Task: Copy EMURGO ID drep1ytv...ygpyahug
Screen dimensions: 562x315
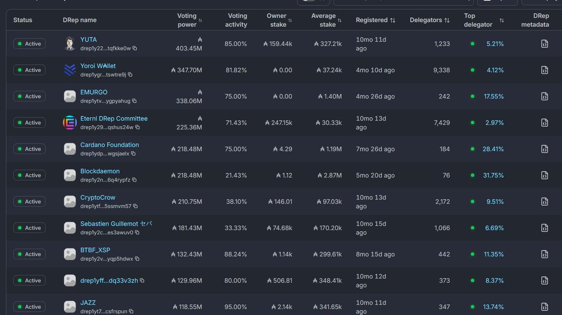Action: 134,101
